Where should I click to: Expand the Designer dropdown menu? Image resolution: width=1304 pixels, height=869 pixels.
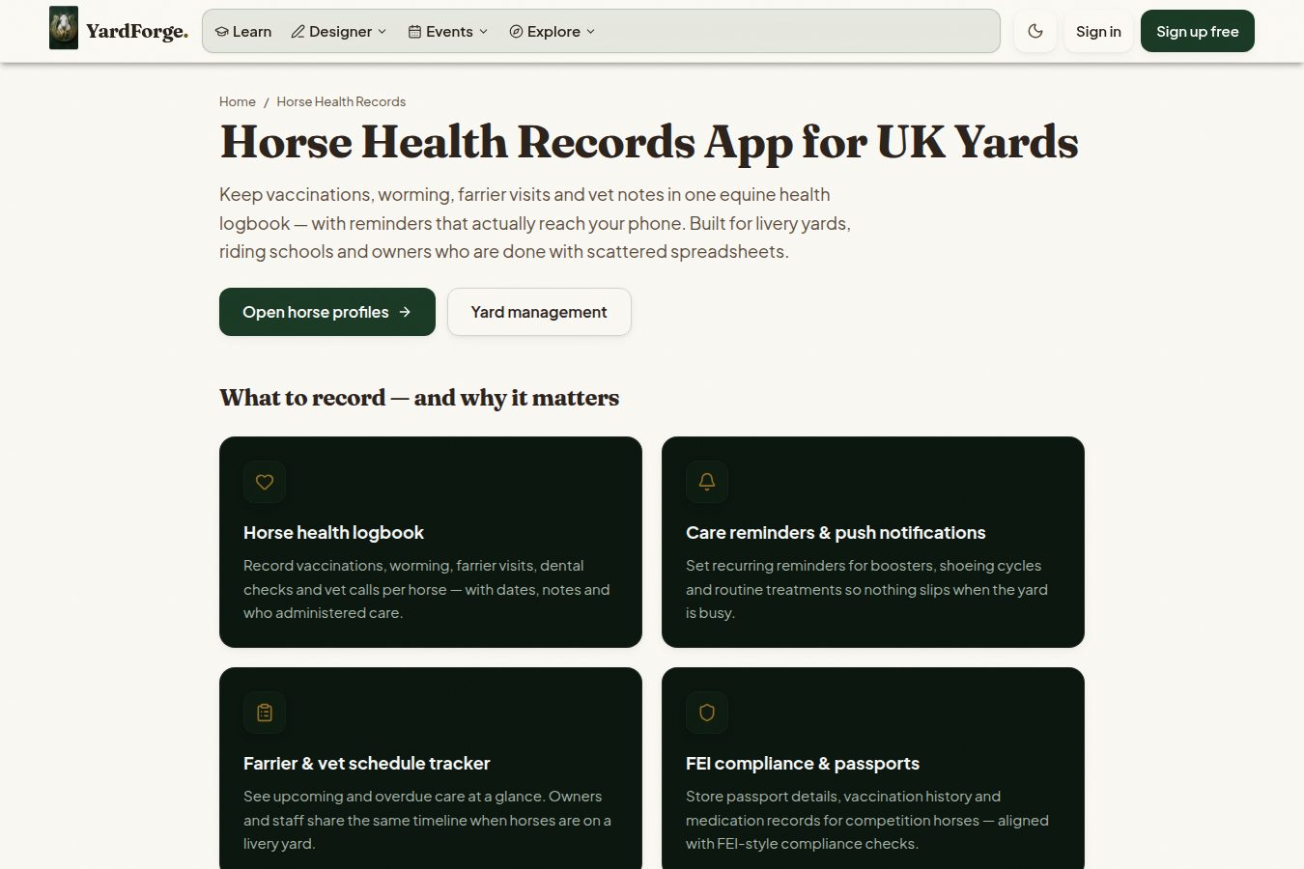339,31
